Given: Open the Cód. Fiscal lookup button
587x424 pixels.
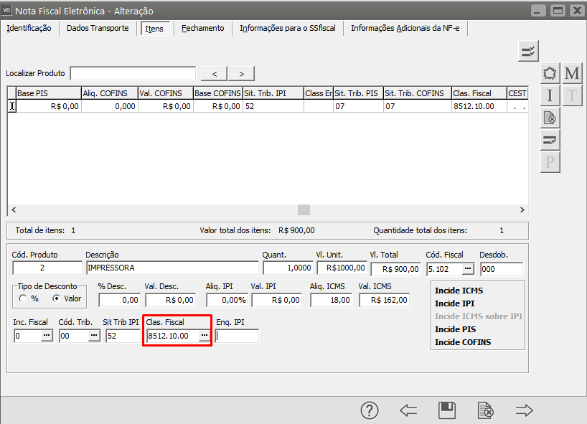Looking at the screenshot, I should [468, 268].
